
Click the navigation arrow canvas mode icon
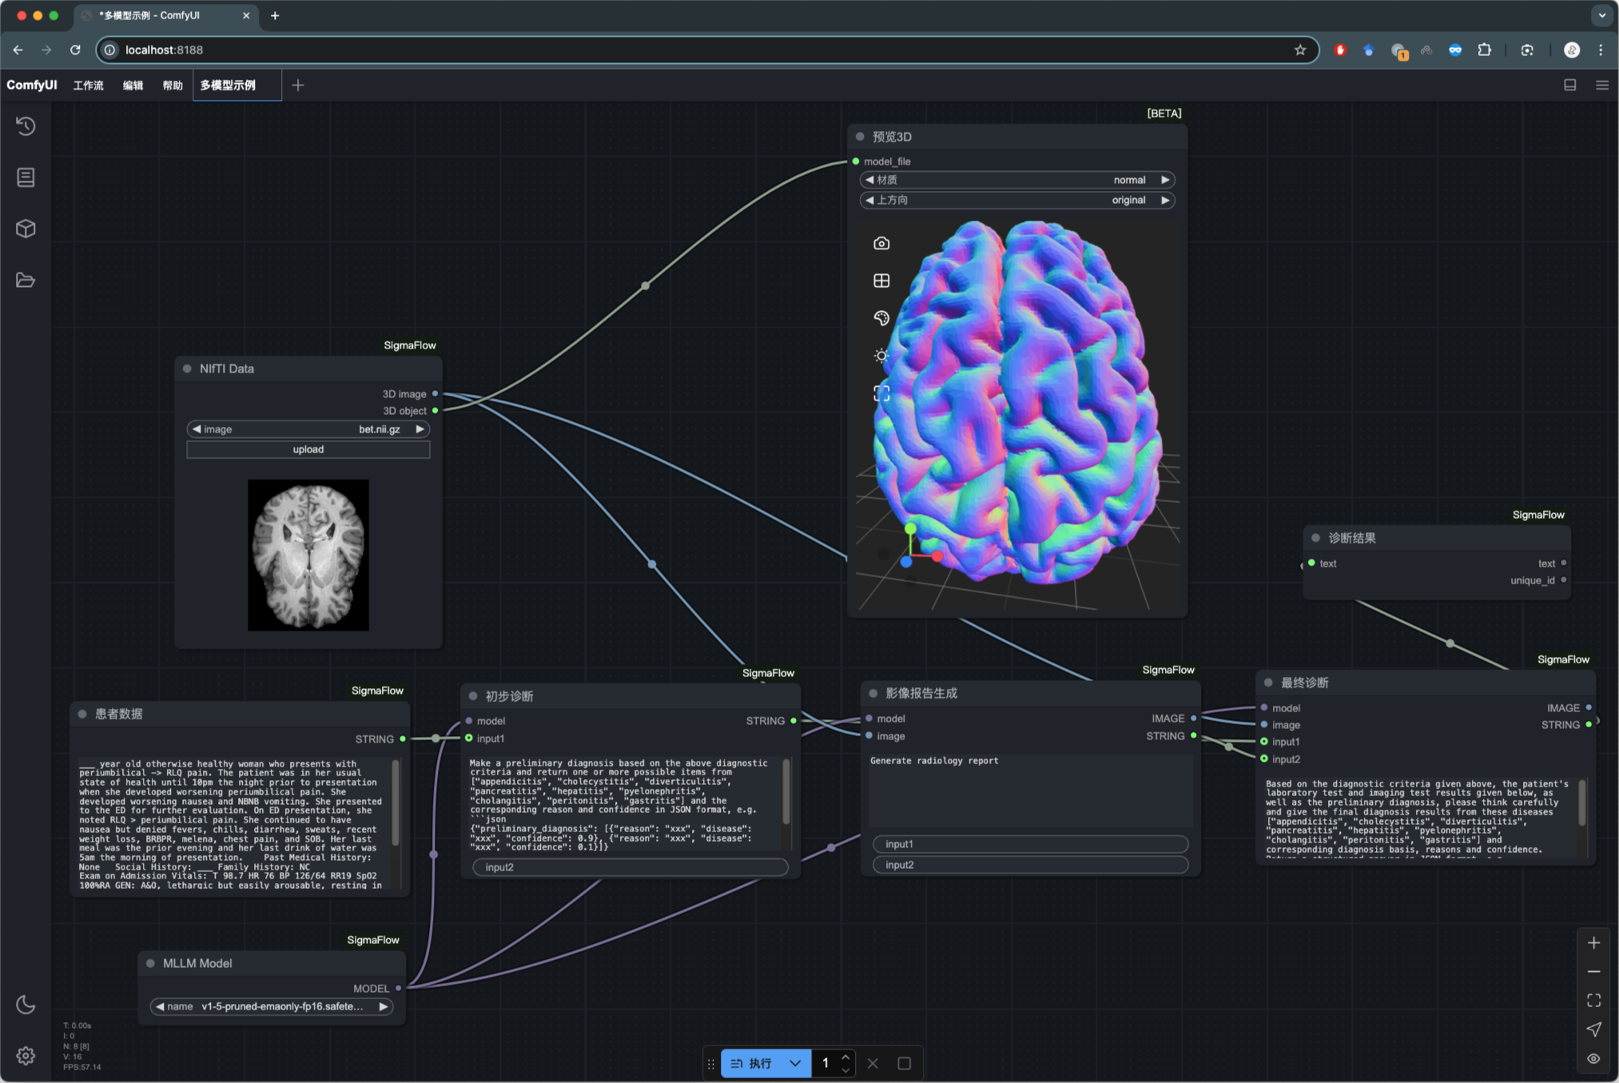(x=1593, y=1029)
